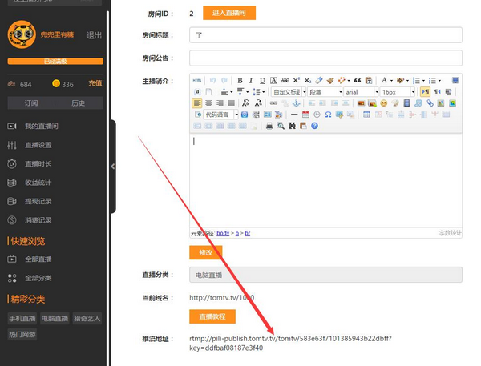Open search and replace binoculars

[x=292, y=126]
